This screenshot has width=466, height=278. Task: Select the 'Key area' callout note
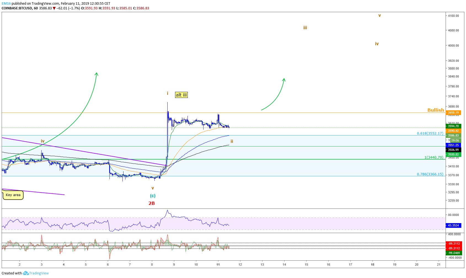pos(13,195)
